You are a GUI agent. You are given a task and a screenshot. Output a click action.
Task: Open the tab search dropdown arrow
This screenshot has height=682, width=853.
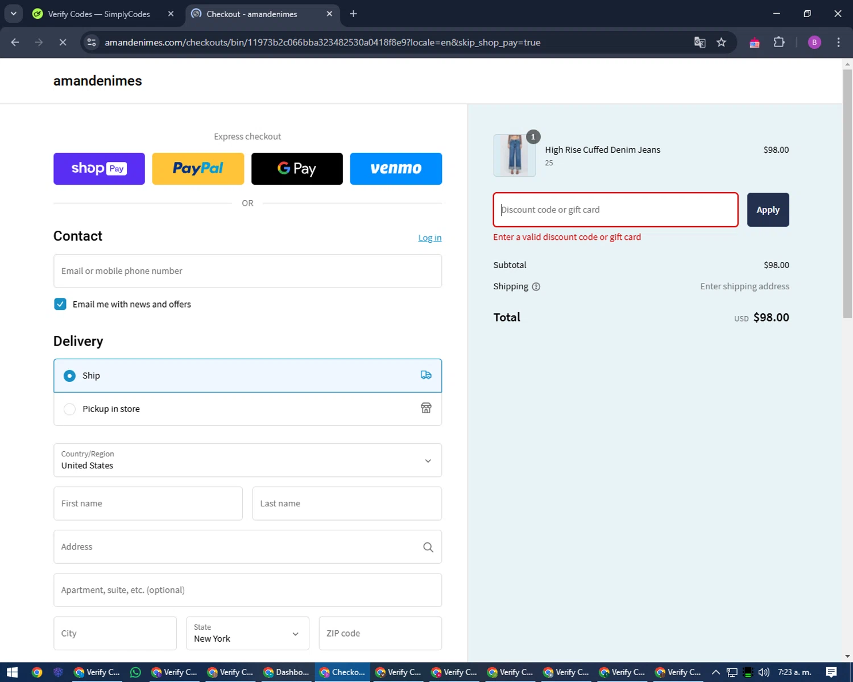[x=13, y=14]
